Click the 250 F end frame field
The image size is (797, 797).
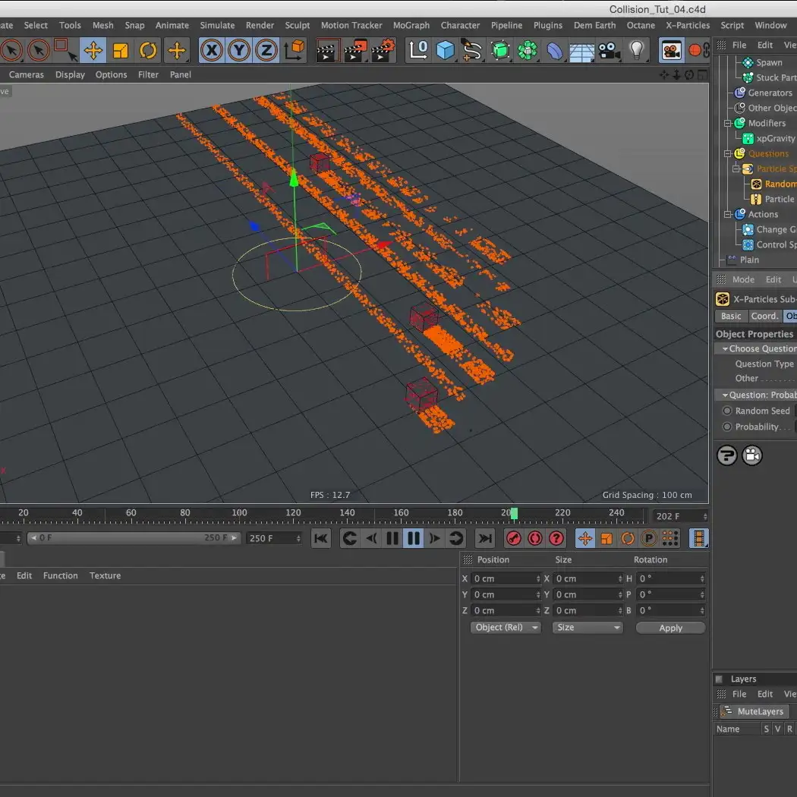(273, 538)
